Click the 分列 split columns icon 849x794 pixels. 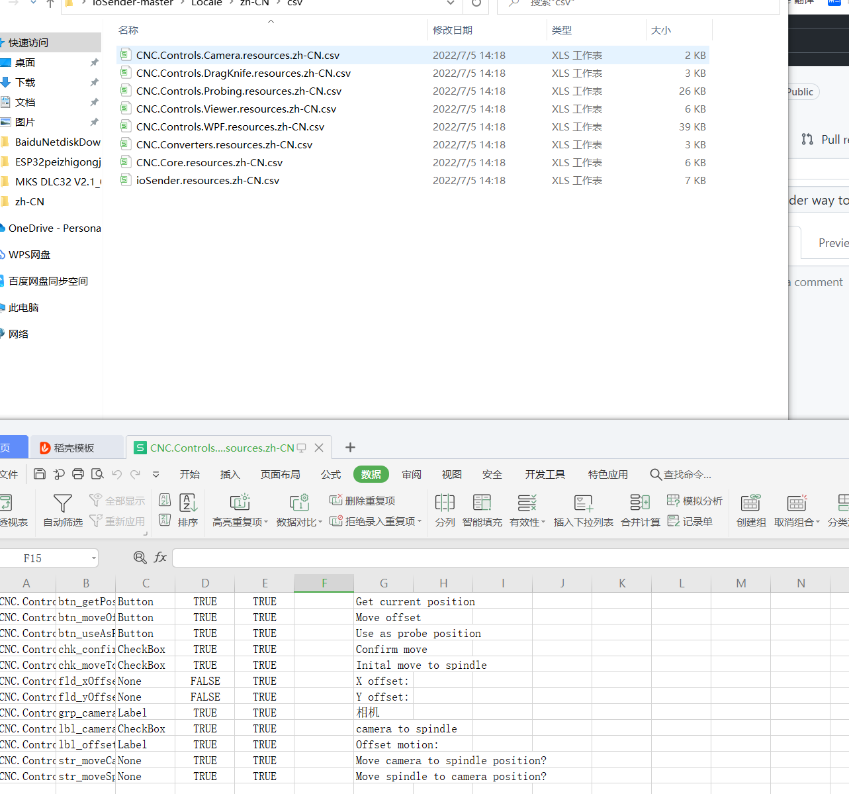[445, 503]
